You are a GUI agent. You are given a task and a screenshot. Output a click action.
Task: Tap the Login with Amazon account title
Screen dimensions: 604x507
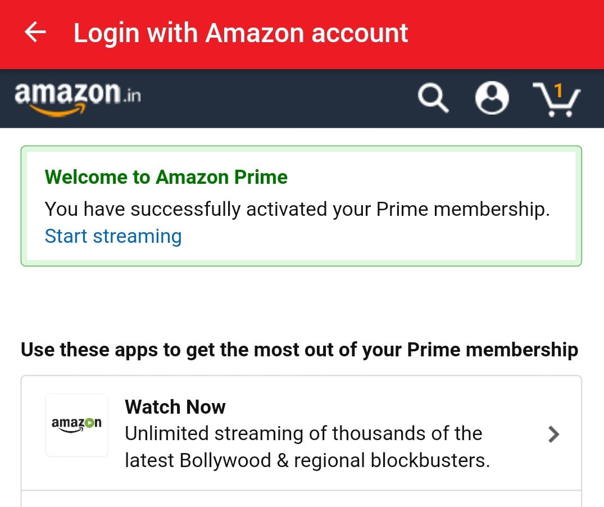tap(240, 33)
